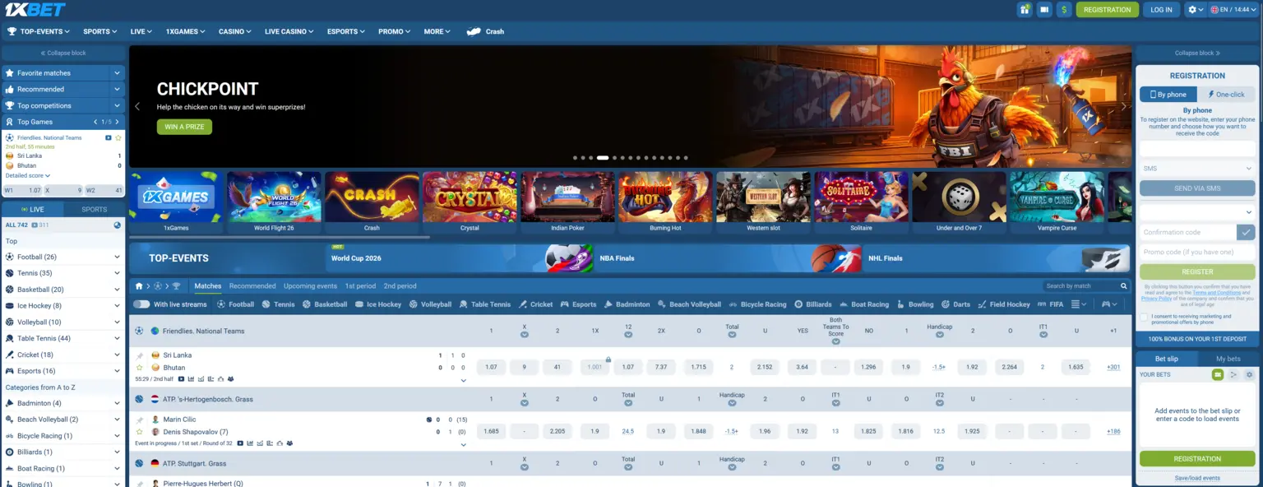1263x487 pixels.
Task: Favorite the Sri Lanka vs Bhutan match star
Action: (140, 368)
